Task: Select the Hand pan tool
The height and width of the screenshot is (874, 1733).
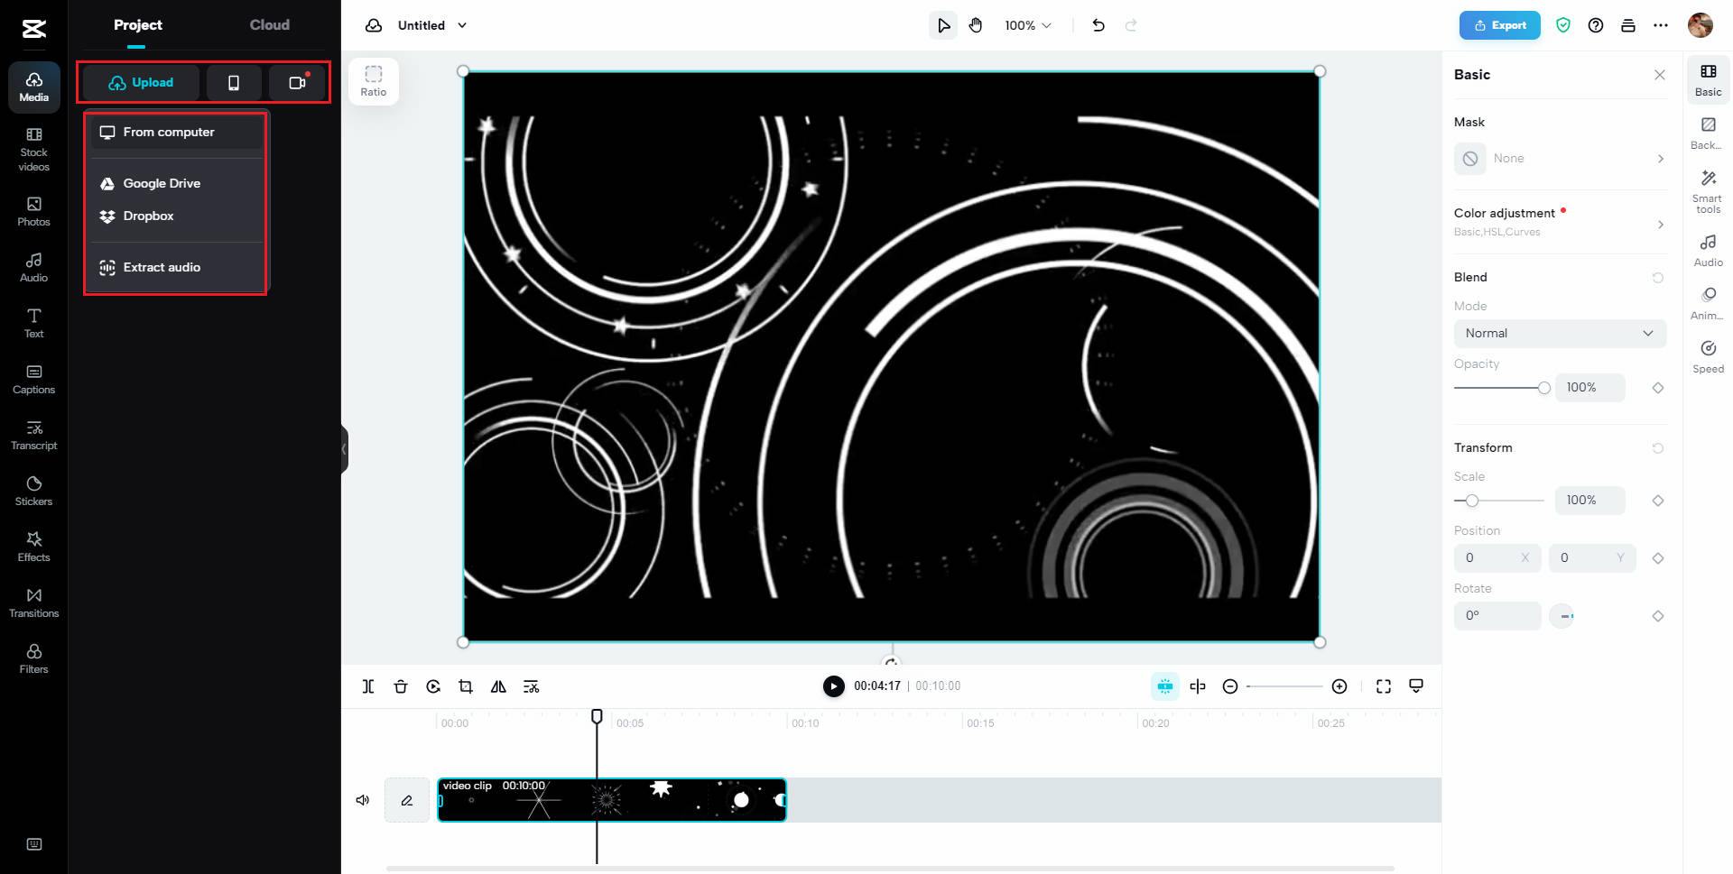Action: pyautogui.click(x=976, y=25)
